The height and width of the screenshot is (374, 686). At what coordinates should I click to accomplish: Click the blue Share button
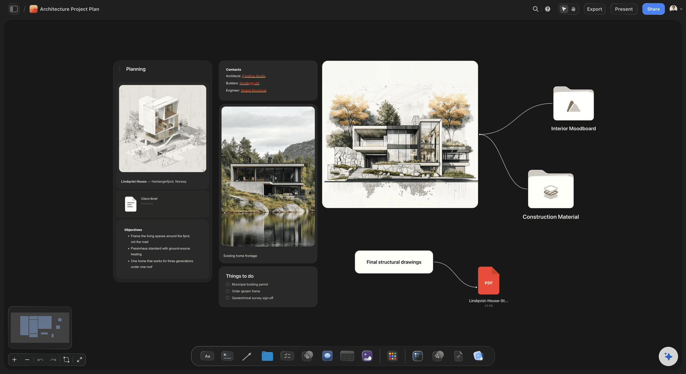[653, 9]
